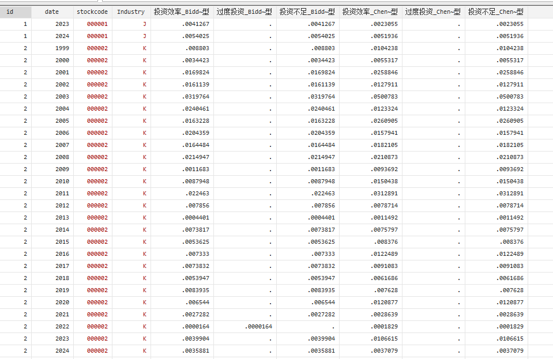Select .0104238 in the 投资效率_Chen column
The width and height of the screenshot is (553, 359).
tap(370, 48)
